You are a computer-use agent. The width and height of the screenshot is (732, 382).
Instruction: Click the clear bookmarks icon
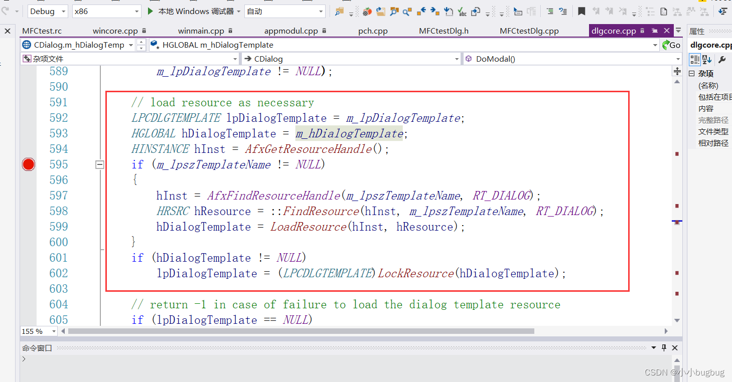click(x=623, y=11)
